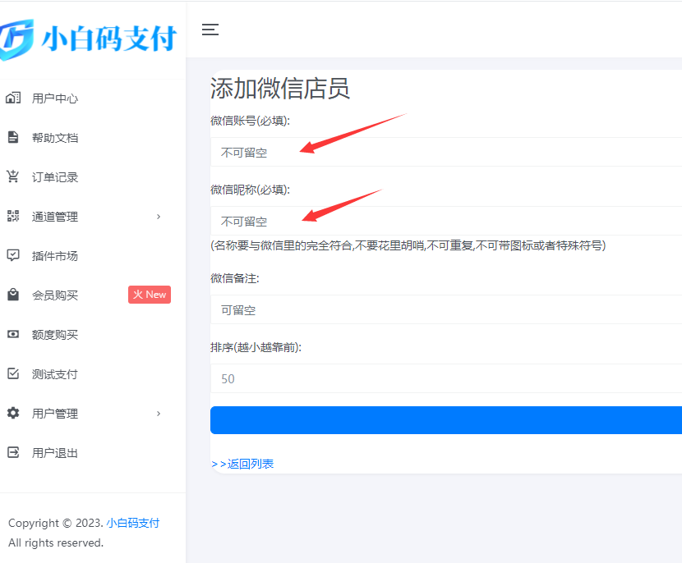682x563 pixels.
Task: Click the 排序(越小越靠前) label
Action: tap(256, 347)
